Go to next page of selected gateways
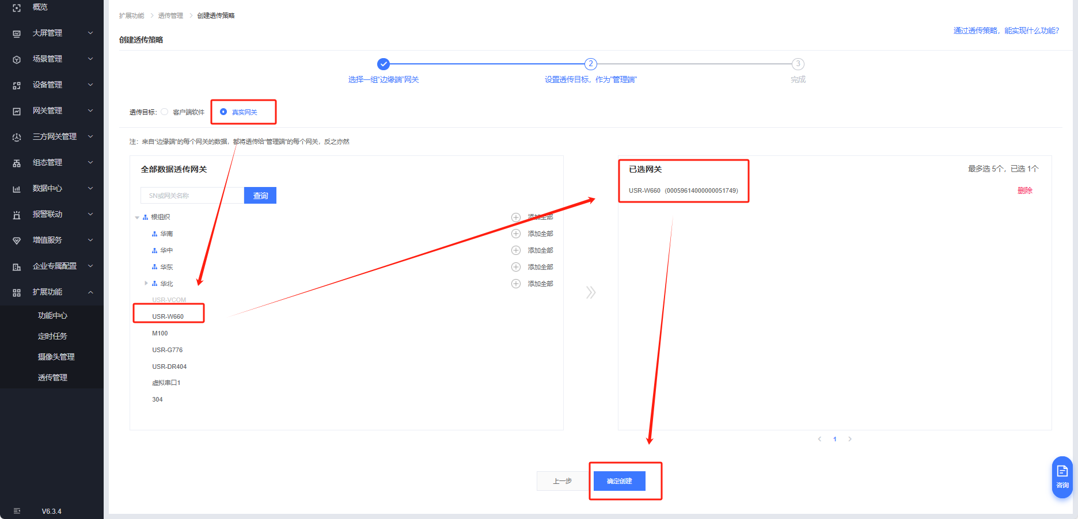This screenshot has width=1078, height=519. 850,439
